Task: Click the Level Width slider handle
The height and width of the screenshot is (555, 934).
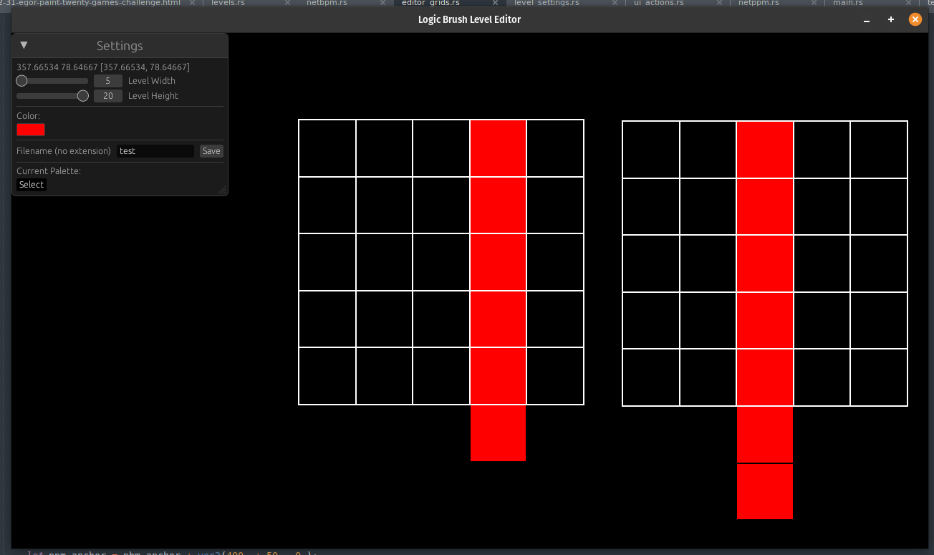Action: tap(21, 81)
